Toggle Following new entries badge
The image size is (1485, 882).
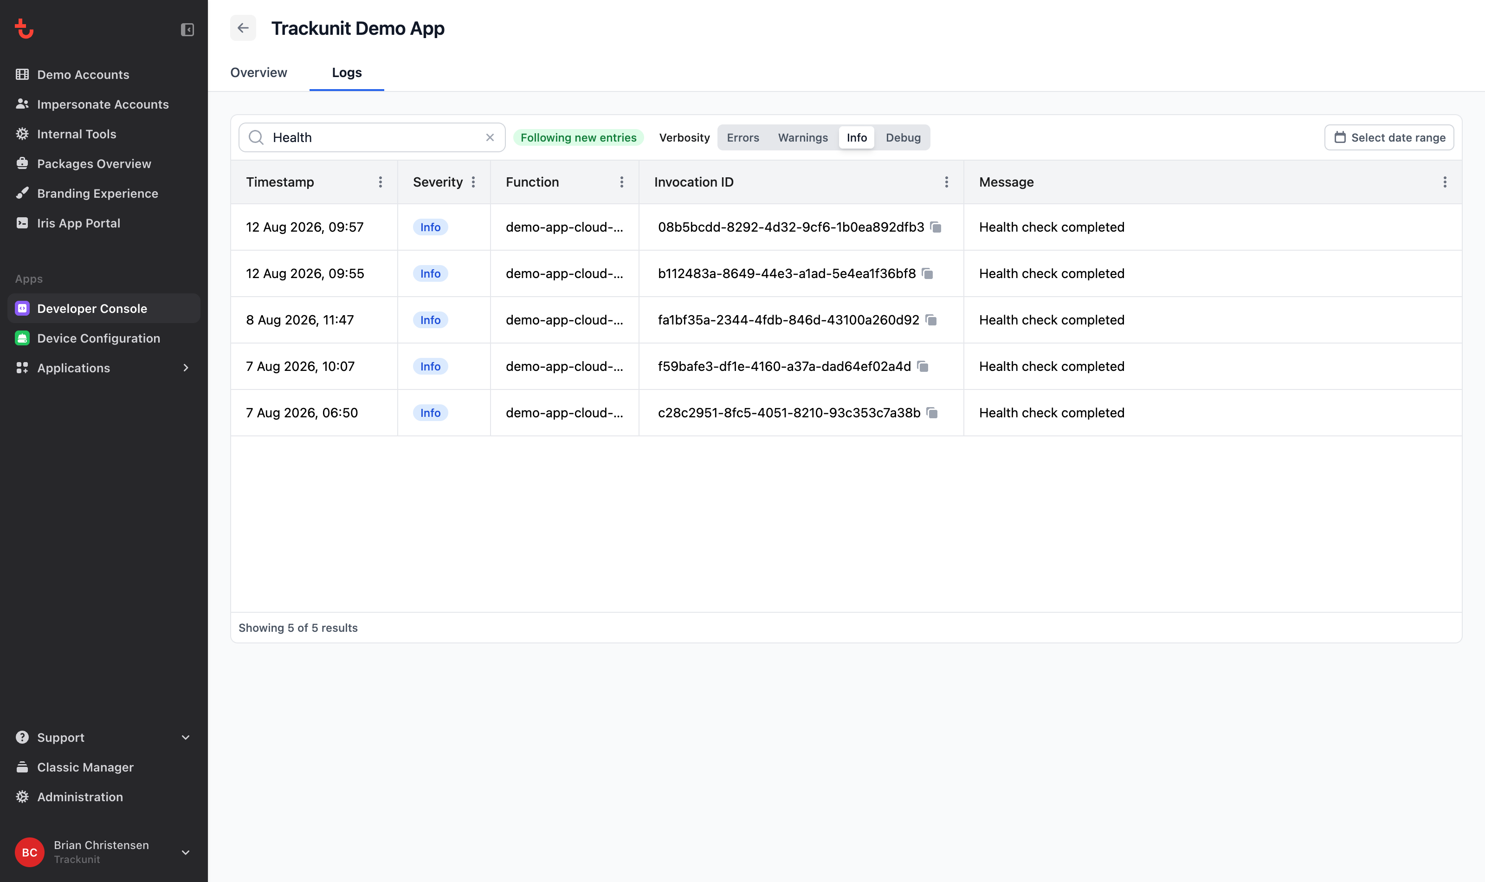(579, 137)
